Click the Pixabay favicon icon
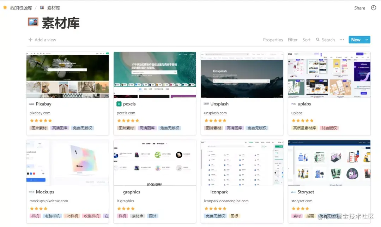 [x=32, y=104]
